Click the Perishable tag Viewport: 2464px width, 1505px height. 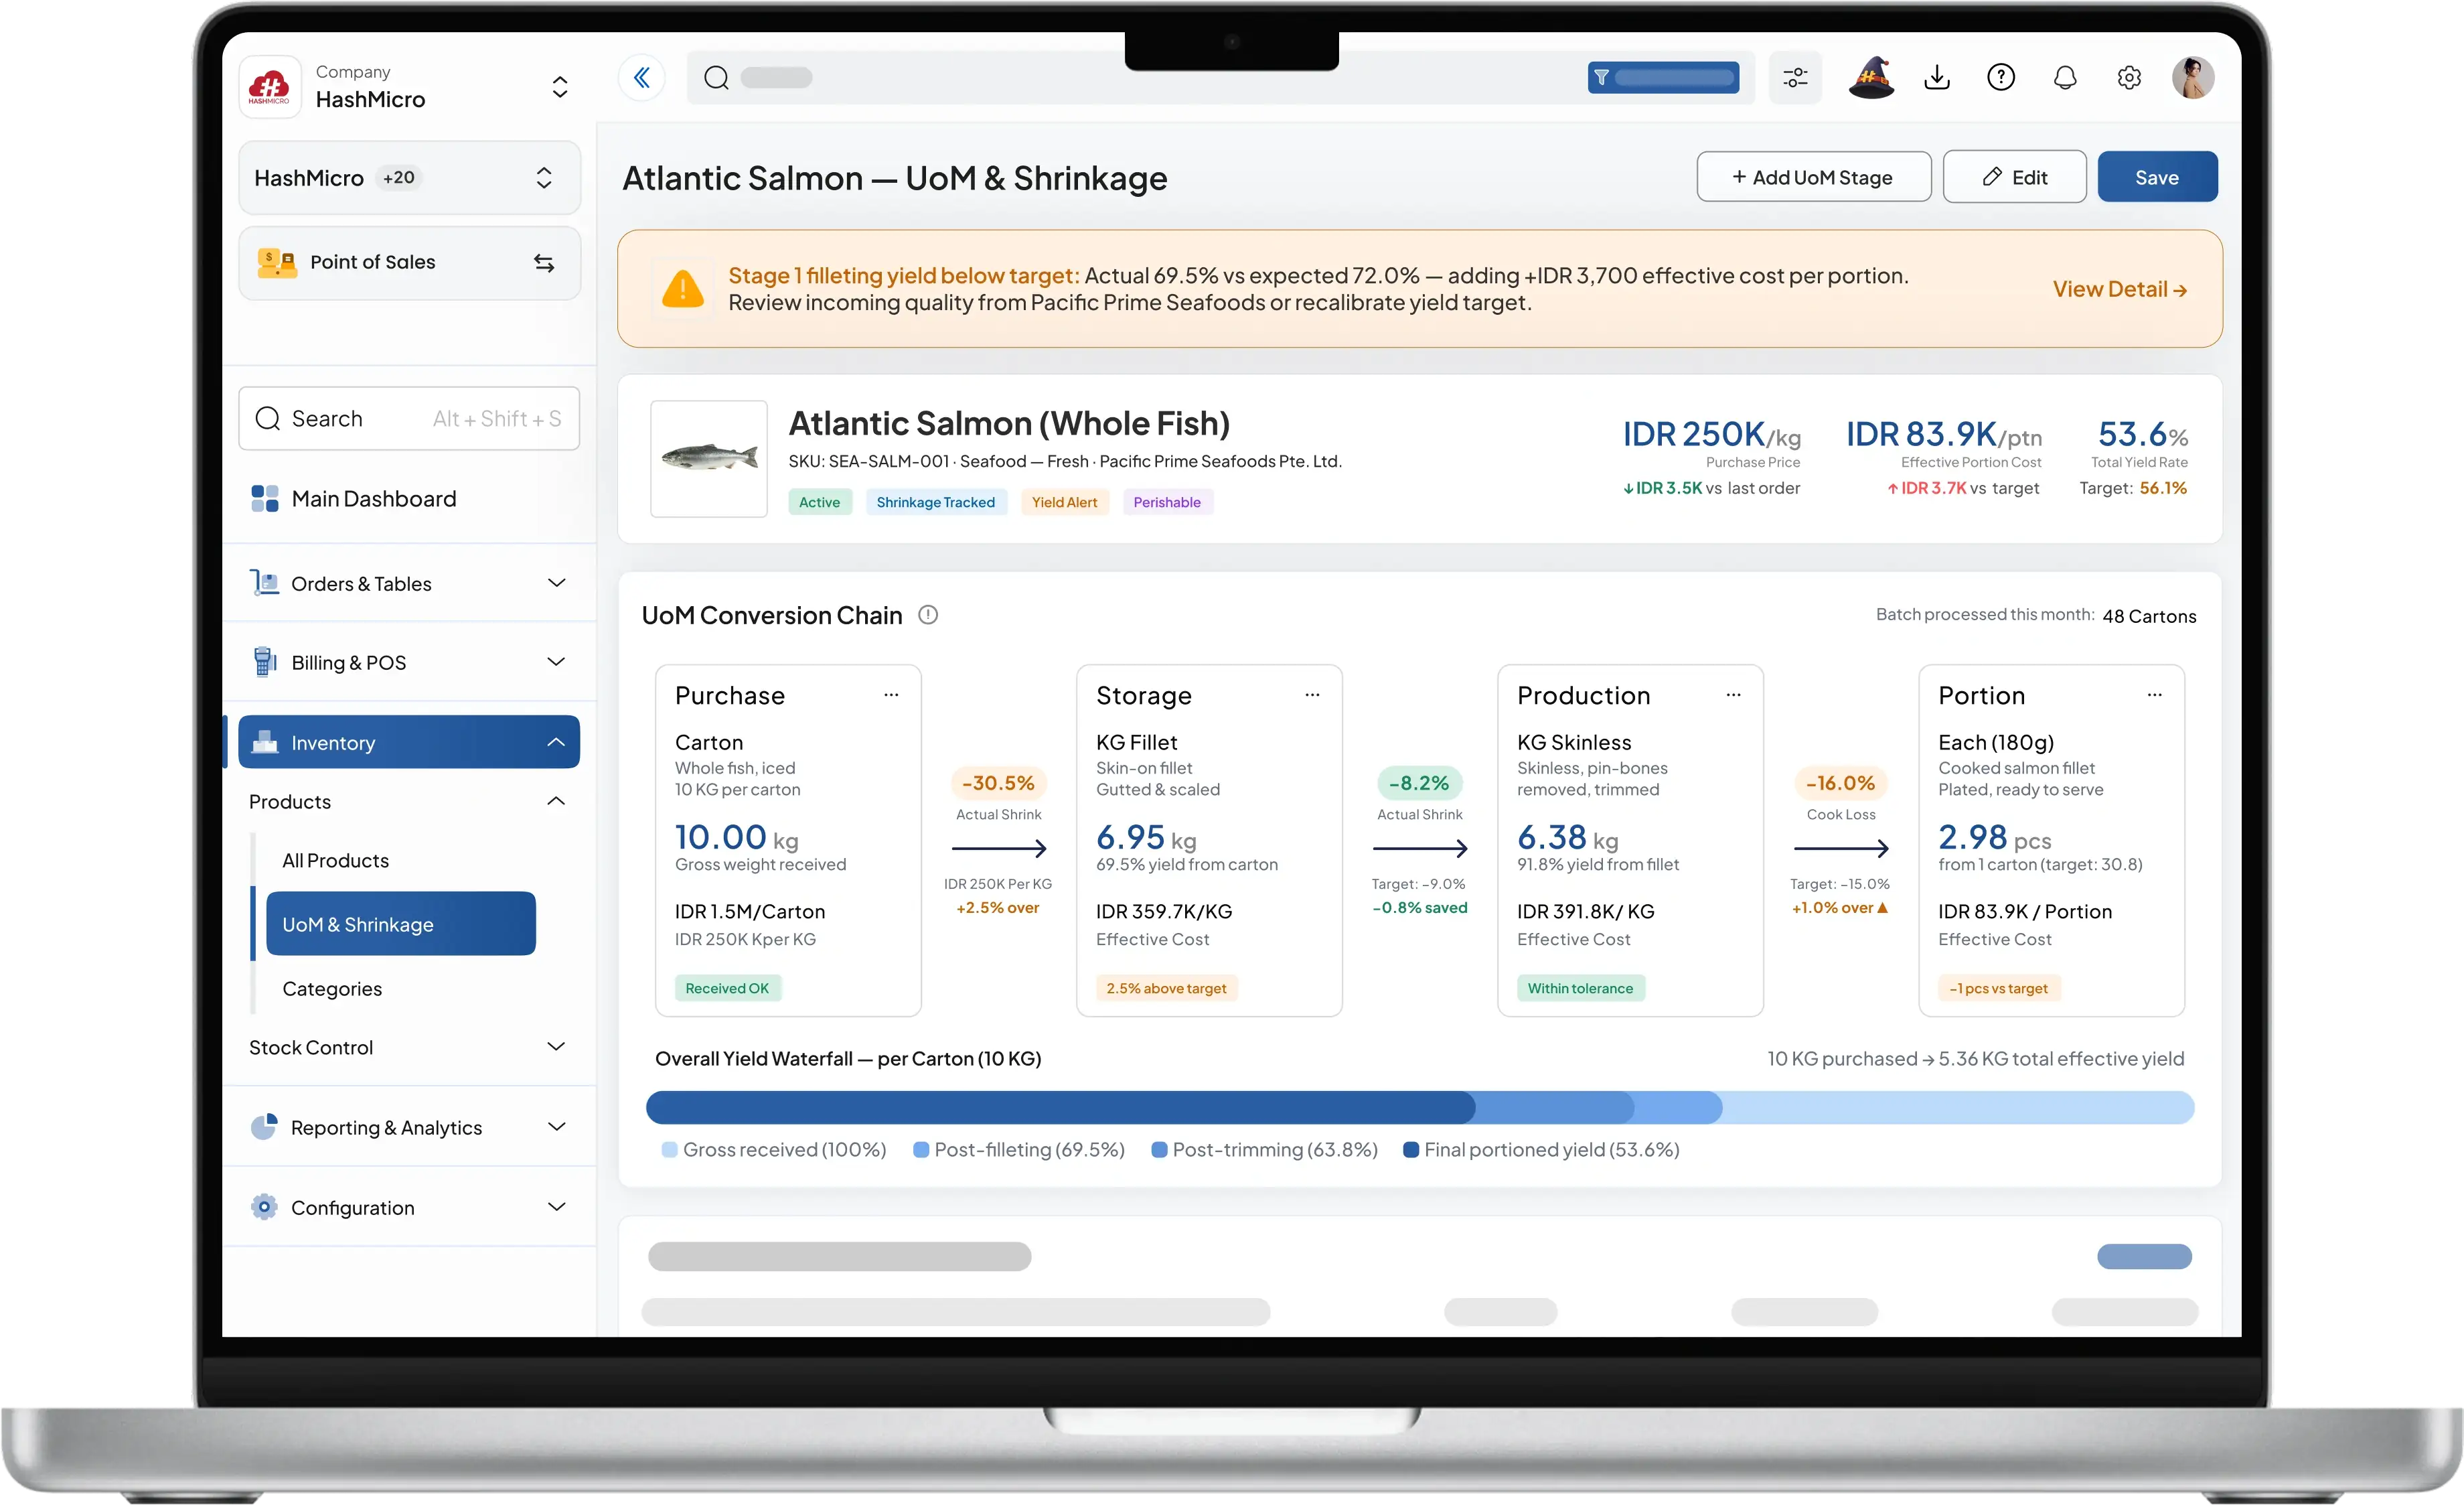(1167, 502)
